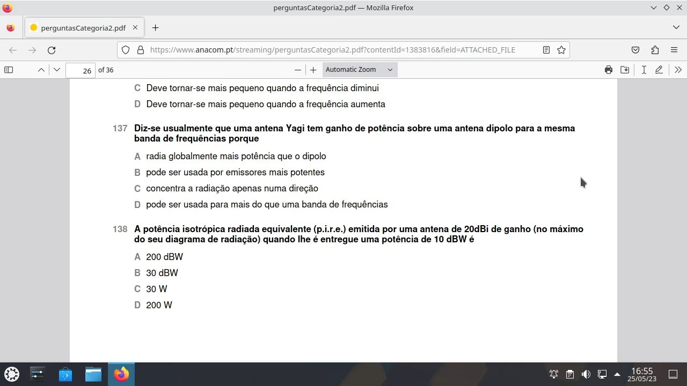Toggle reader view in address bar

546,50
